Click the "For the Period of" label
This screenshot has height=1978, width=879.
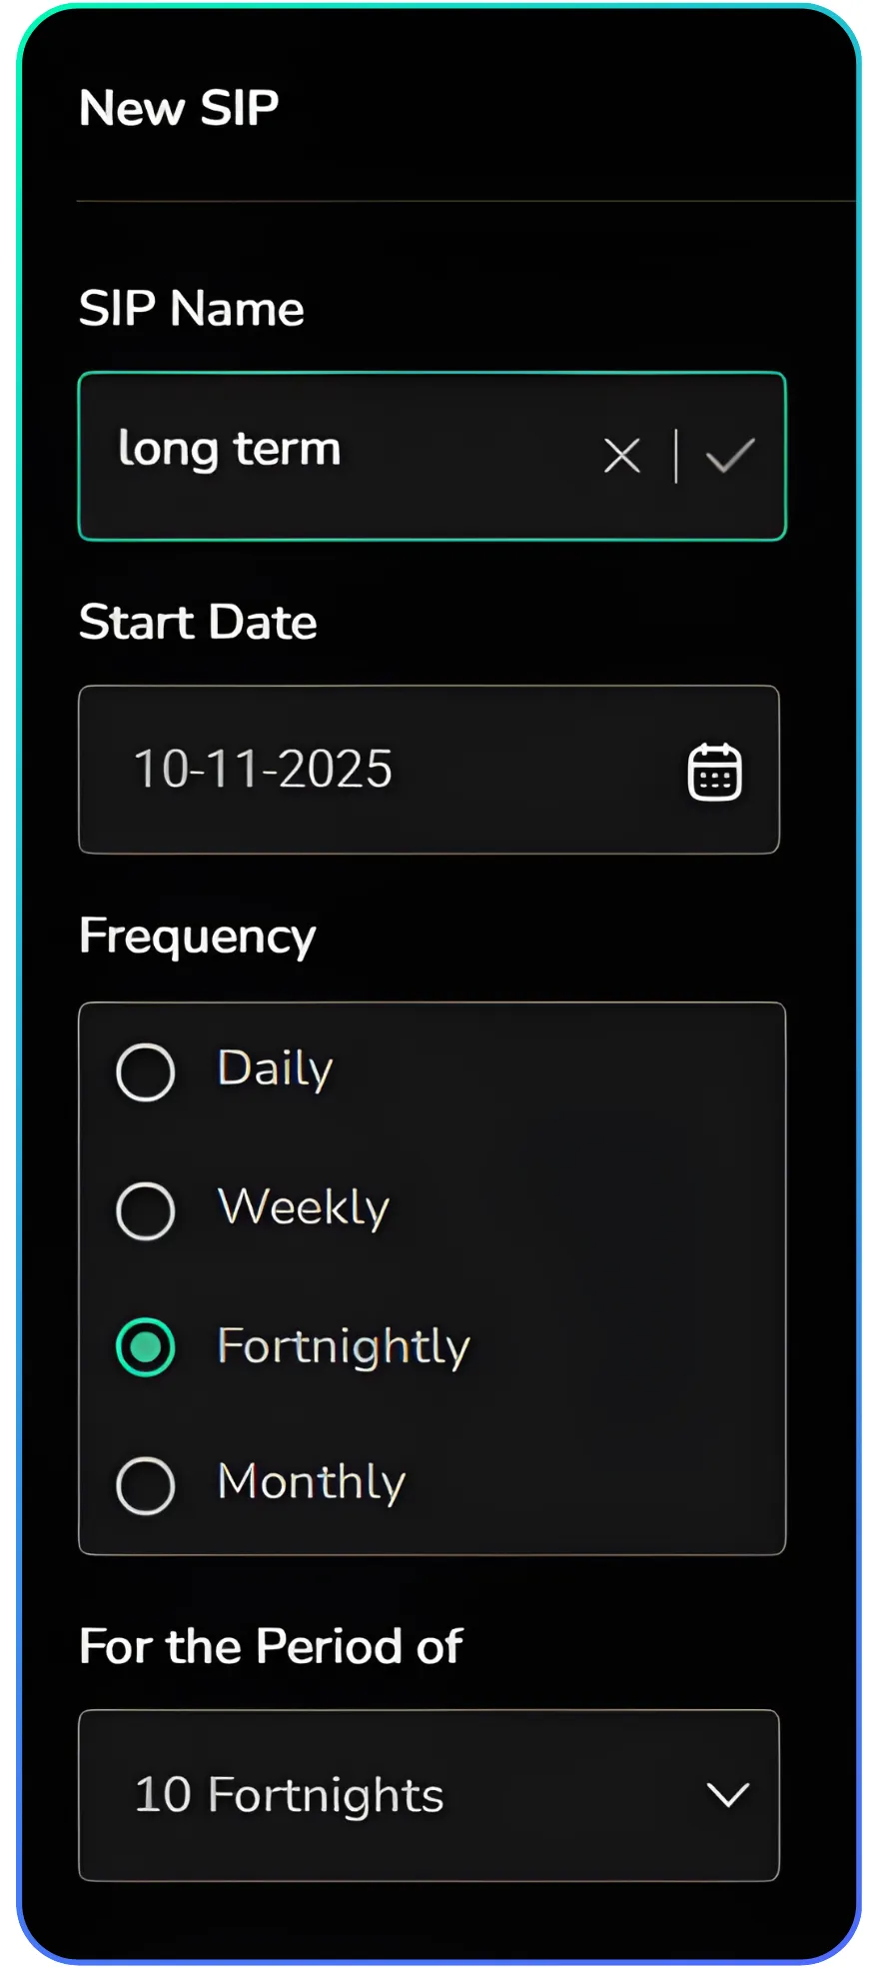click(271, 1646)
